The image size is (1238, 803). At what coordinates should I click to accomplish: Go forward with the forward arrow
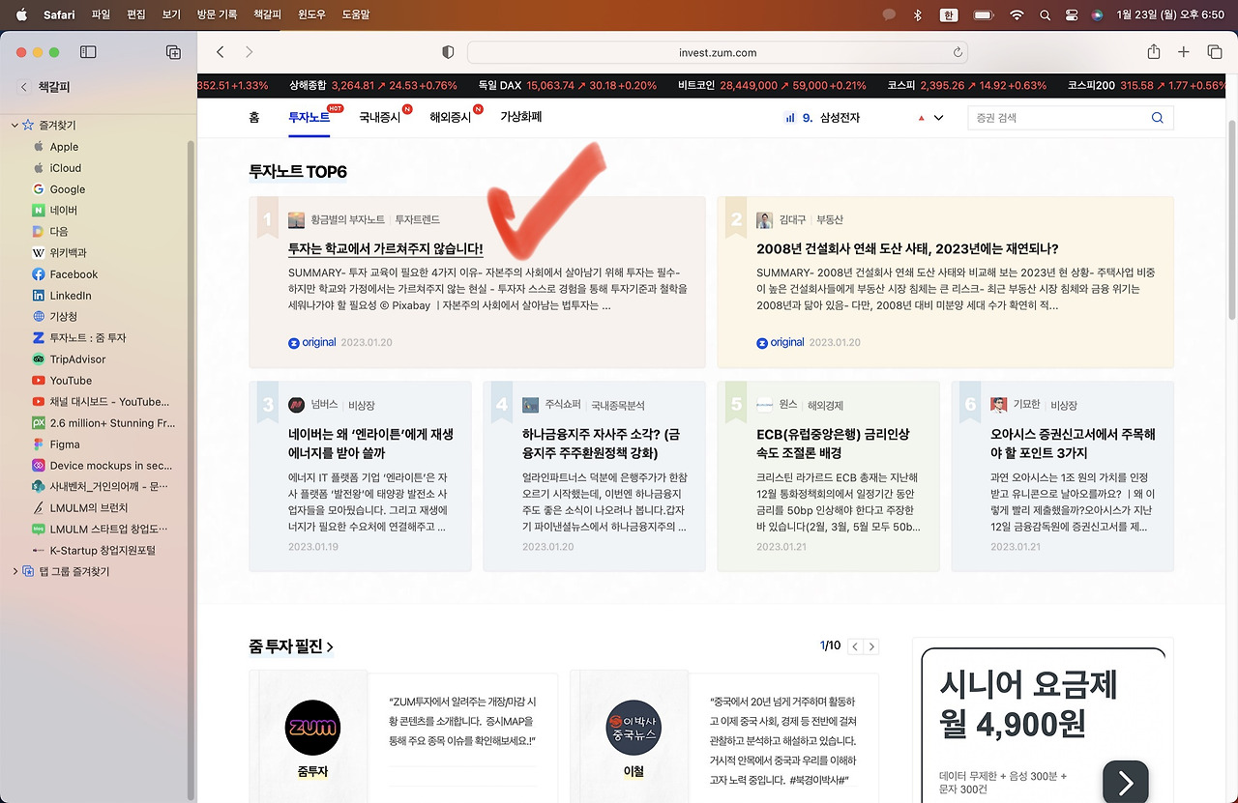tap(250, 52)
